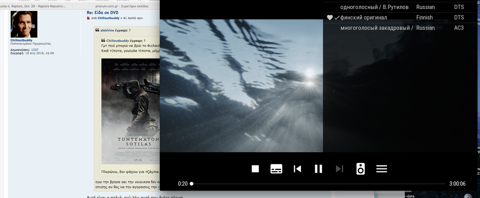Stop the video playback
The image size is (480, 198).
coord(255,169)
